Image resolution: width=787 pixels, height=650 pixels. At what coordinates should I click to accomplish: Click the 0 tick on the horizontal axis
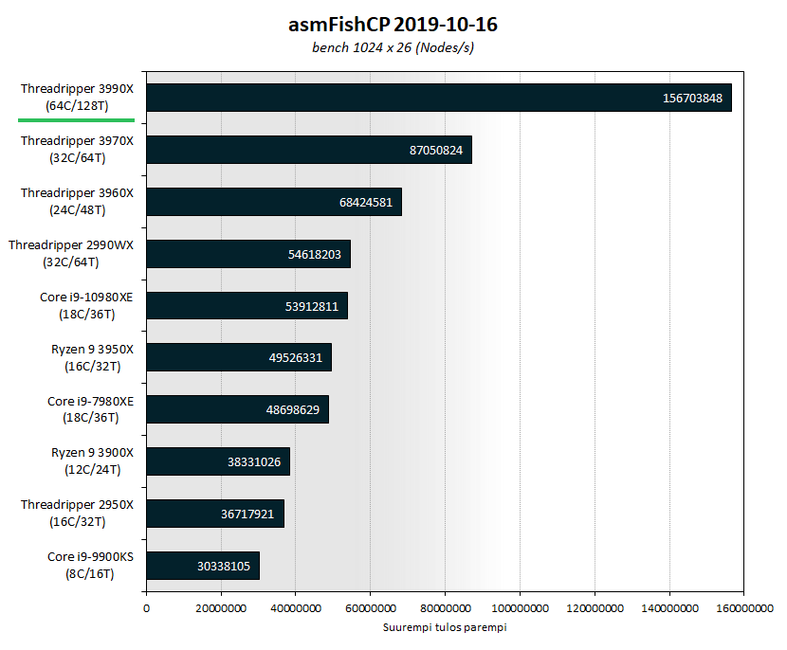click(x=146, y=609)
